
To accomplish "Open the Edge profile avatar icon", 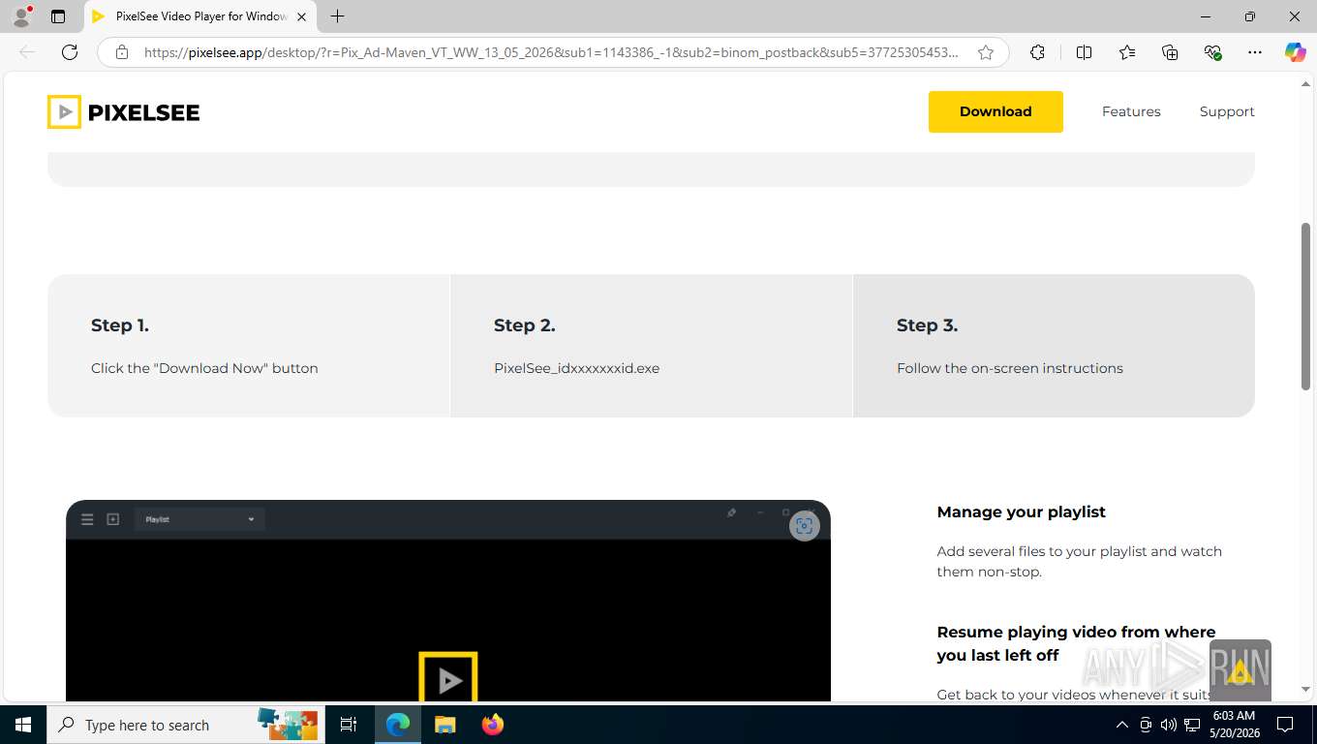I will (x=21, y=16).
